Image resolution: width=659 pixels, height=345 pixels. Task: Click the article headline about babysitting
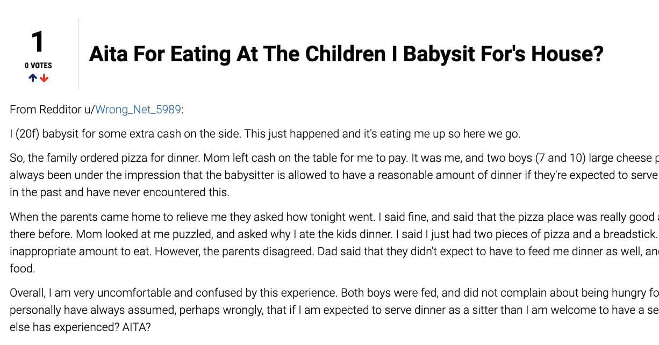(x=346, y=54)
